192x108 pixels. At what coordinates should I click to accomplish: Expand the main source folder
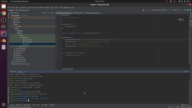click(16, 31)
